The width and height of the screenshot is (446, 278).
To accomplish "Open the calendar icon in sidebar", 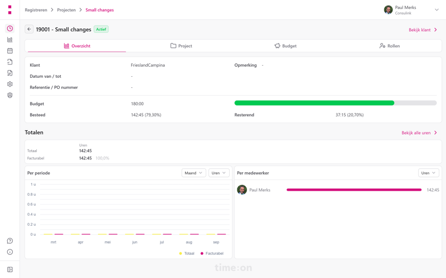I will click(x=9, y=51).
